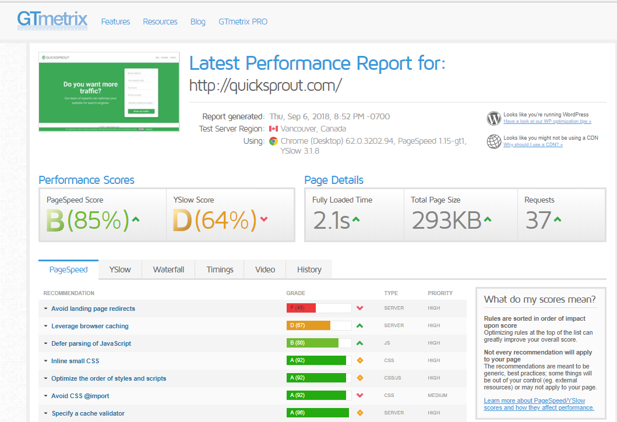617x422 pixels.
Task: Click Specify a cache validator title
Action: click(x=88, y=413)
